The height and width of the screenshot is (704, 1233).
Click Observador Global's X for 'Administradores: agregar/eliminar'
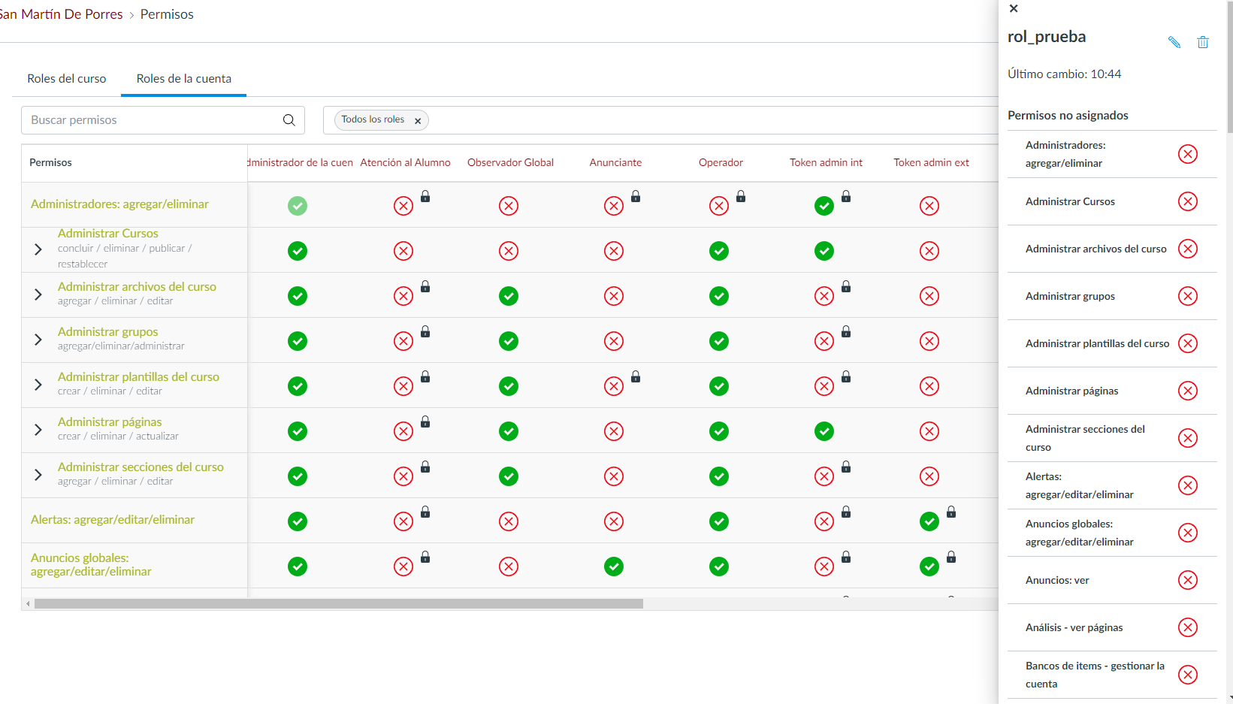coord(509,206)
